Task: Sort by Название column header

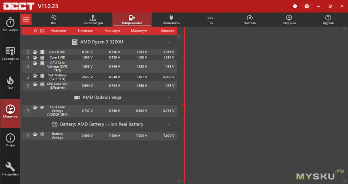Action: pyautogui.click(x=59, y=31)
